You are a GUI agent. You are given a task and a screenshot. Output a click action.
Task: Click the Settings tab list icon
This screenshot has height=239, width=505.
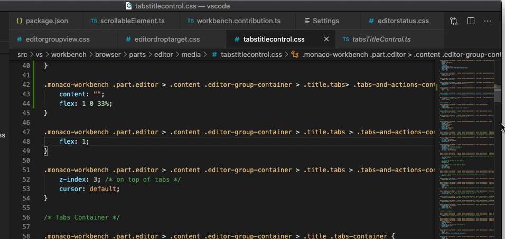click(x=307, y=21)
